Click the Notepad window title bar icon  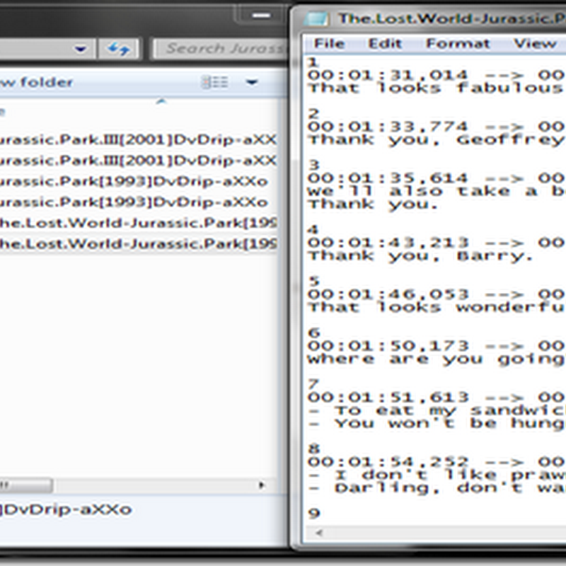click(316, 18)
